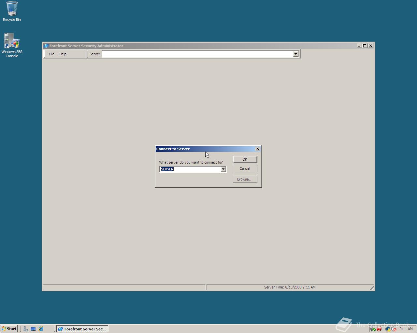The image size is (417, 333).
Task: Cancel the Connect to Server dialog
Action: 245,168
